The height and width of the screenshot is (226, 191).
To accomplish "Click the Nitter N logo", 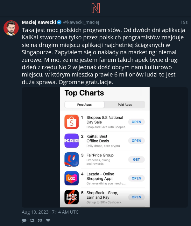I will point(95,8).
